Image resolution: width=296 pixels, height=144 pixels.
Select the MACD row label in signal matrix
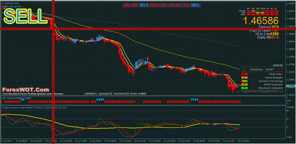(242, 11)
